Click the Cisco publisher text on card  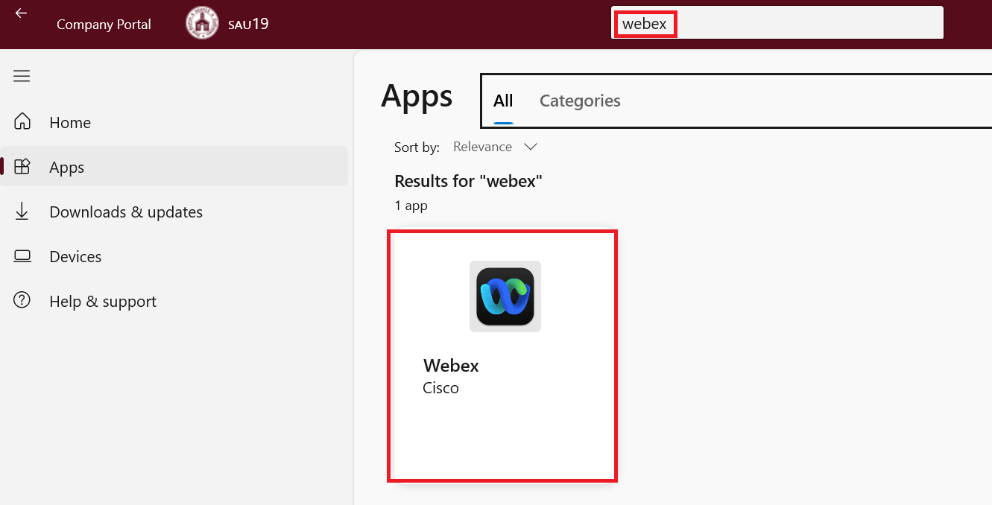[x=440, y=388]
